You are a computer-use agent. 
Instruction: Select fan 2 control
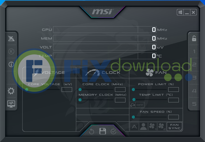(162, 126)
